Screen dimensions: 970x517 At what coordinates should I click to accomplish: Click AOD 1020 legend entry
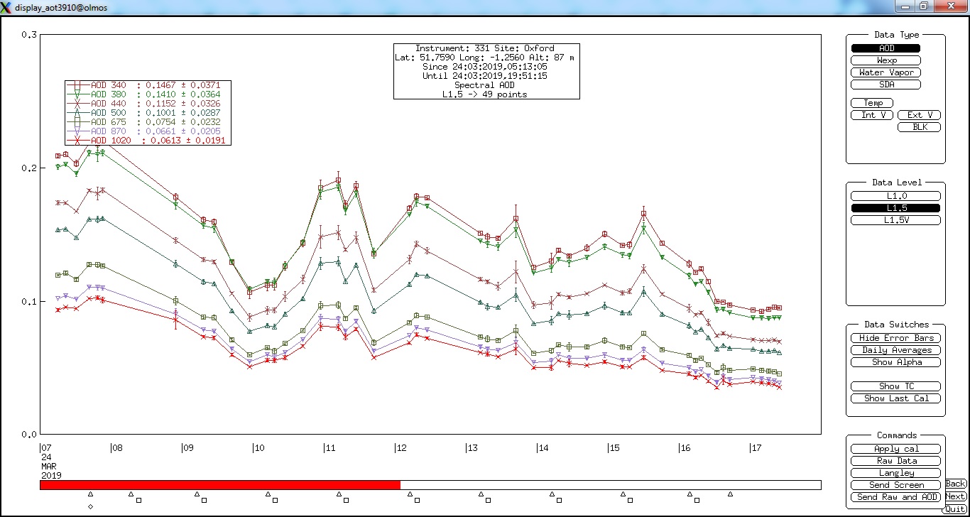coord(147,140)
